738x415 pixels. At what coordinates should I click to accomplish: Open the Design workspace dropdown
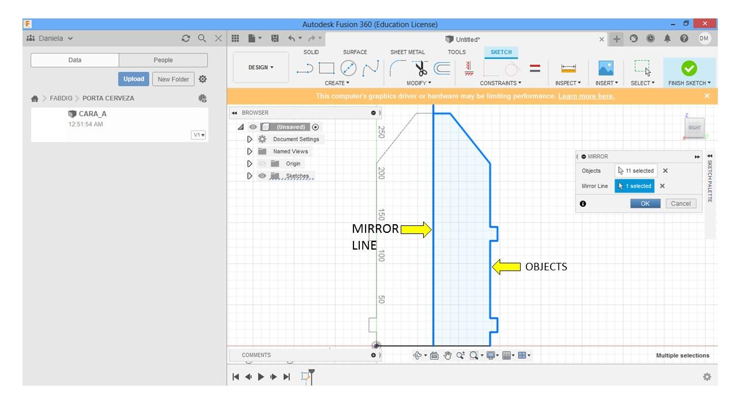tap(261, 67)
